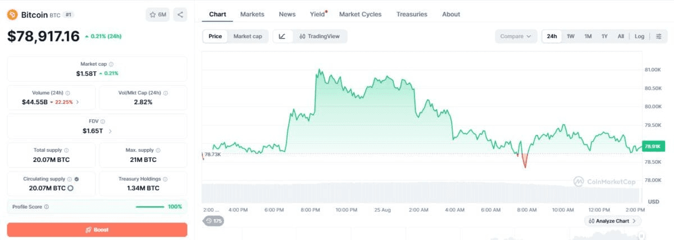
Task: Select Market cap chart view
Action: pyautogui.click(x=248, y=36)
